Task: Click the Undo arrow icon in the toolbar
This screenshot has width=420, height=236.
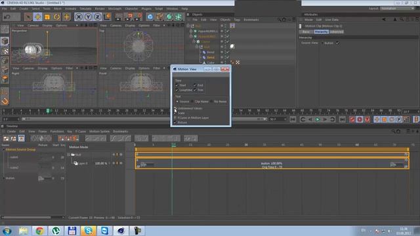Action: tap(7, 17)
